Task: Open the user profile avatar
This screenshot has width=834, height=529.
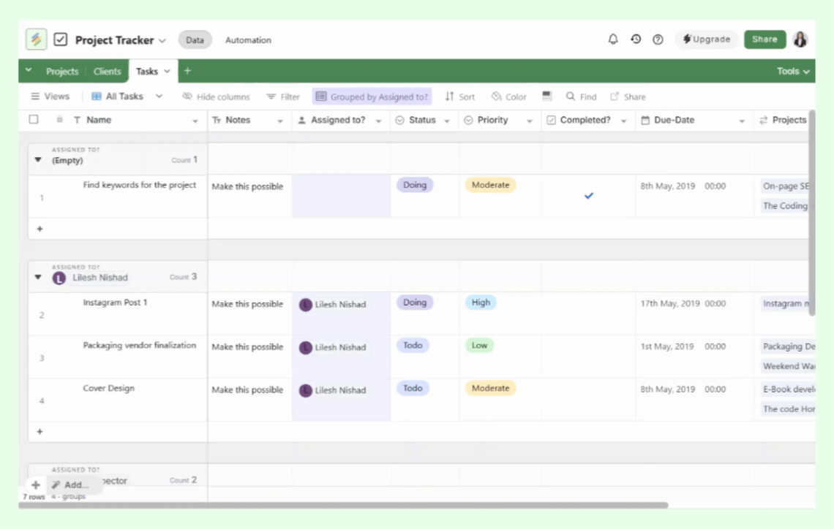Action: (x=800, y=39)
